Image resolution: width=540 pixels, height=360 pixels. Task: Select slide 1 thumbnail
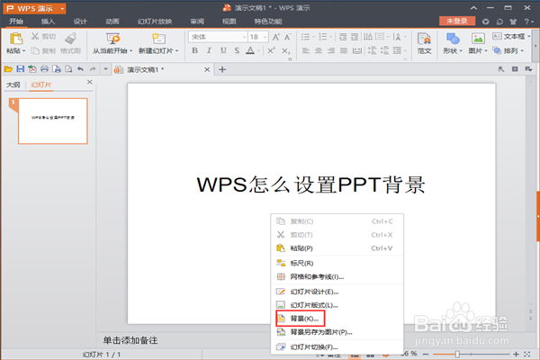[x=53, y=121]
